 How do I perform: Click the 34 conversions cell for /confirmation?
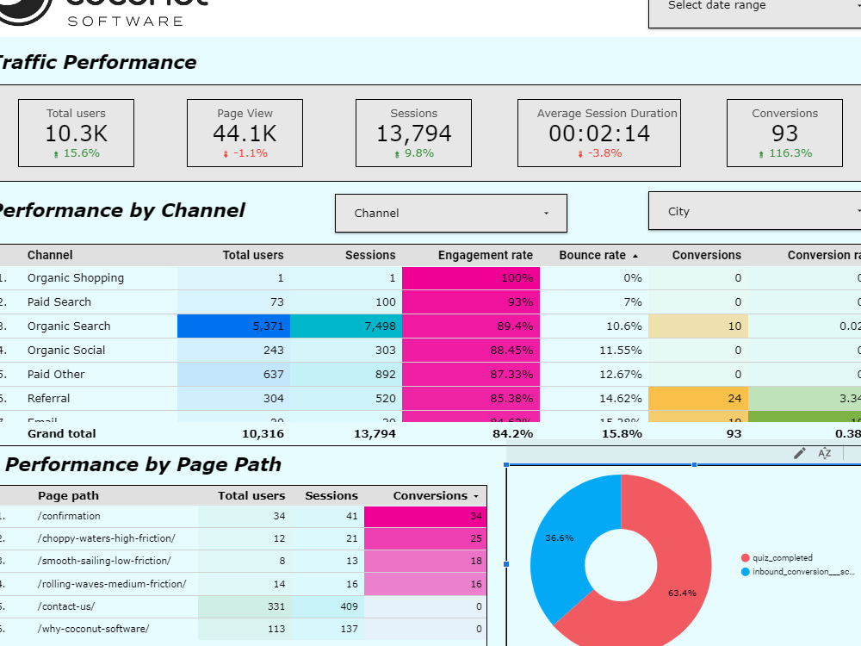click(x=425, y=516)
